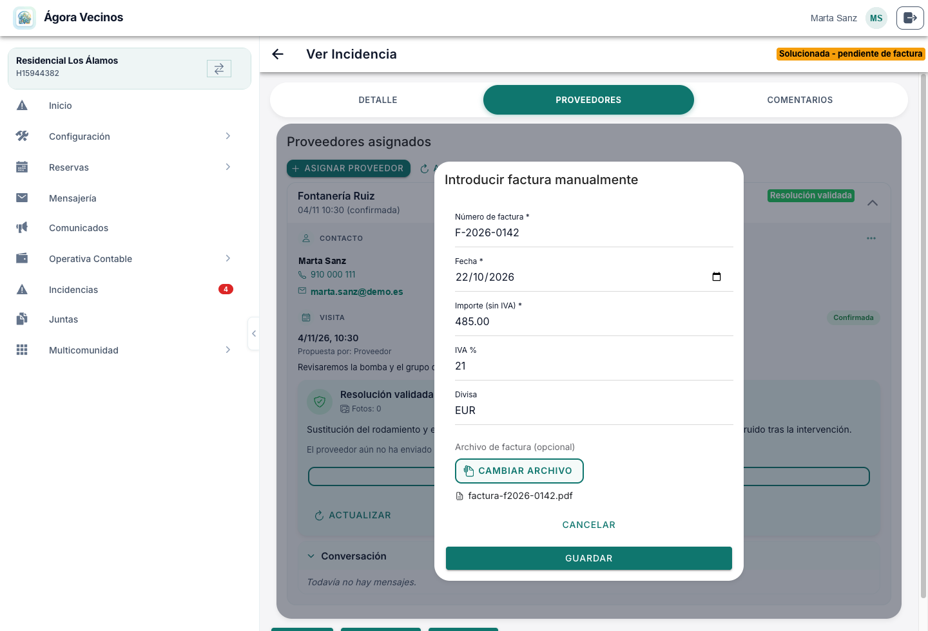Screen dimensions: 928x631
Task: Switch to the Detalle tab
Action: point(378,100)
